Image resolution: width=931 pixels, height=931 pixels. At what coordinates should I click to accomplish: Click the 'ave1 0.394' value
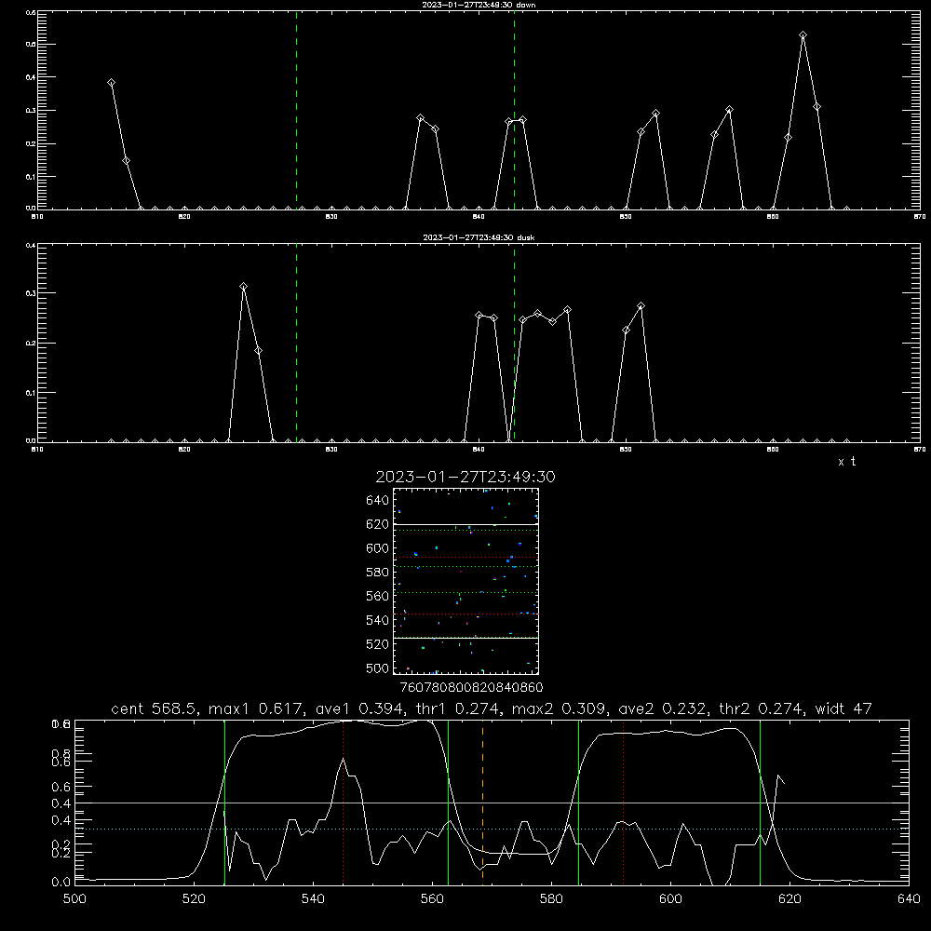[x=361, y=708]
